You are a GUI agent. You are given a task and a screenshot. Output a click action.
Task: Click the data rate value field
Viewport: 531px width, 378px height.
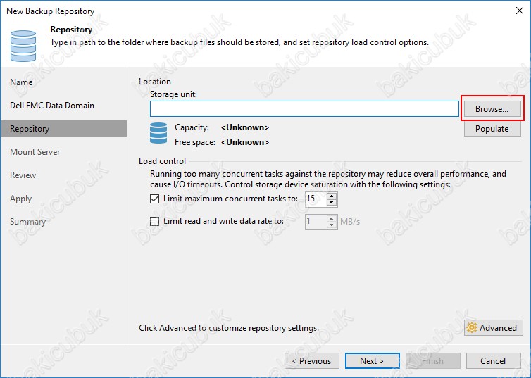coord(316,222)
